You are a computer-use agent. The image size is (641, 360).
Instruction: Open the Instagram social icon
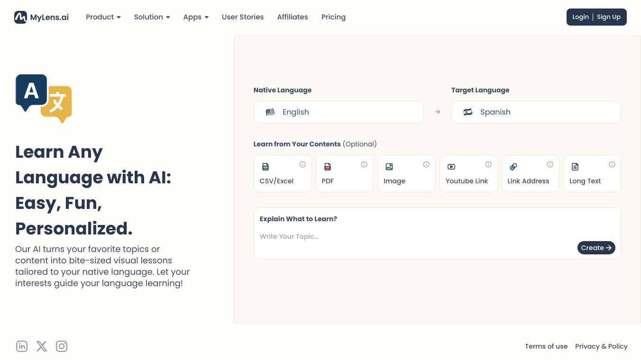(x=62, y=346)
